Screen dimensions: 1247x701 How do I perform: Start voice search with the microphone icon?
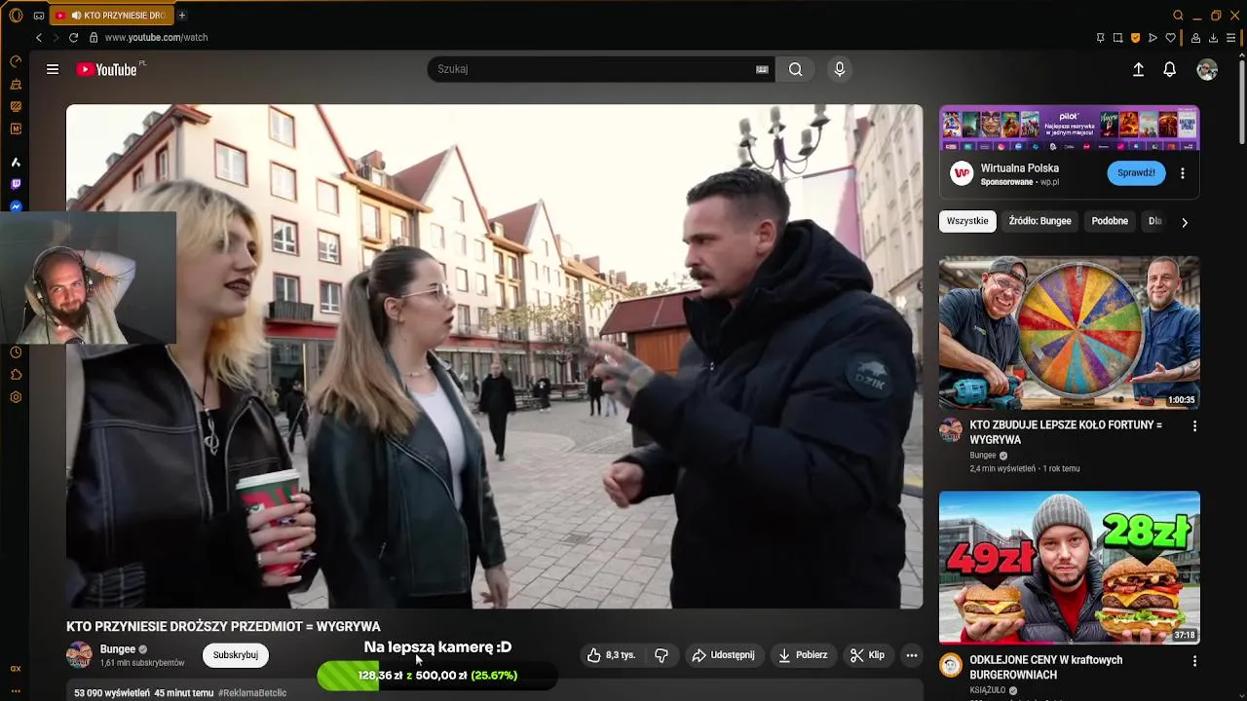coord(839,69)
